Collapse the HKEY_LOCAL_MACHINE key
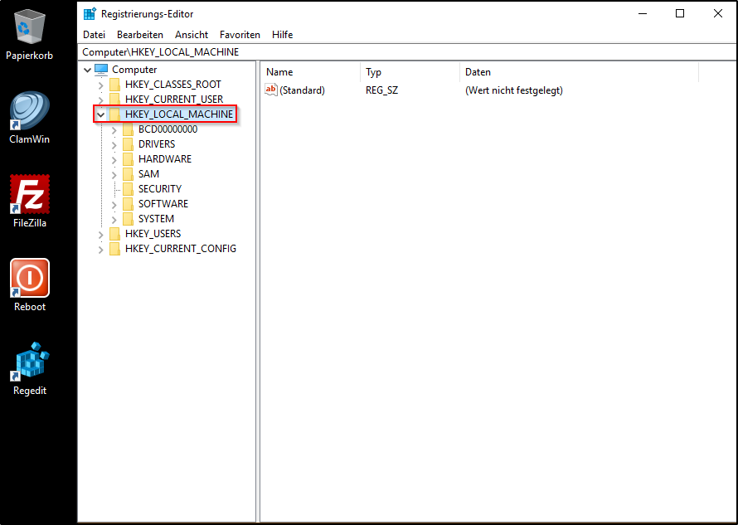This screenshot has width=738, height=525. click(100, 115)
